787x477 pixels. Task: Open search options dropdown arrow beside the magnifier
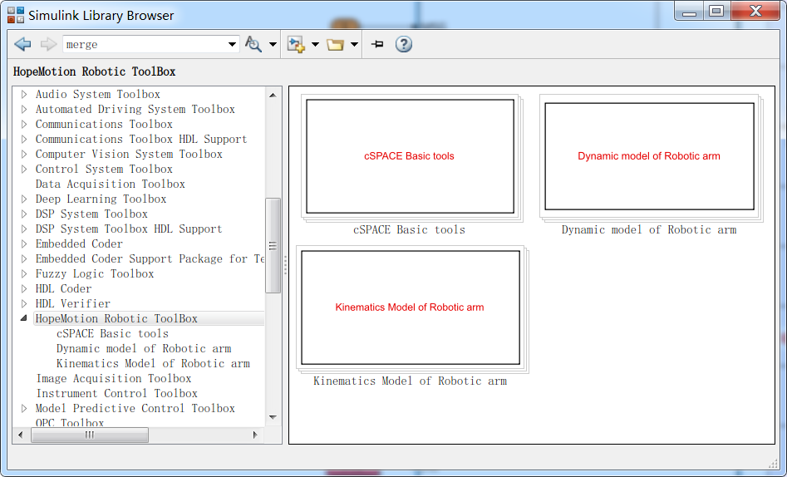pos(273,44)
